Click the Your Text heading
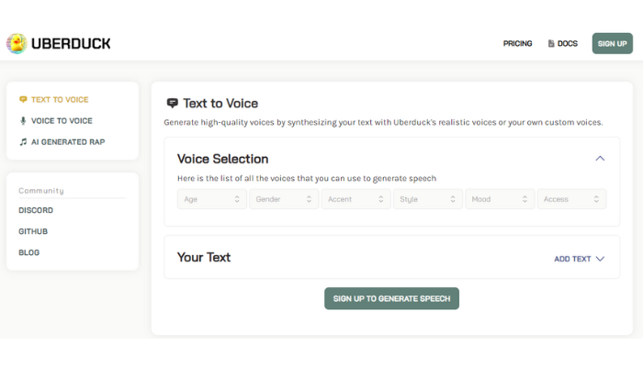 [204, 257]
